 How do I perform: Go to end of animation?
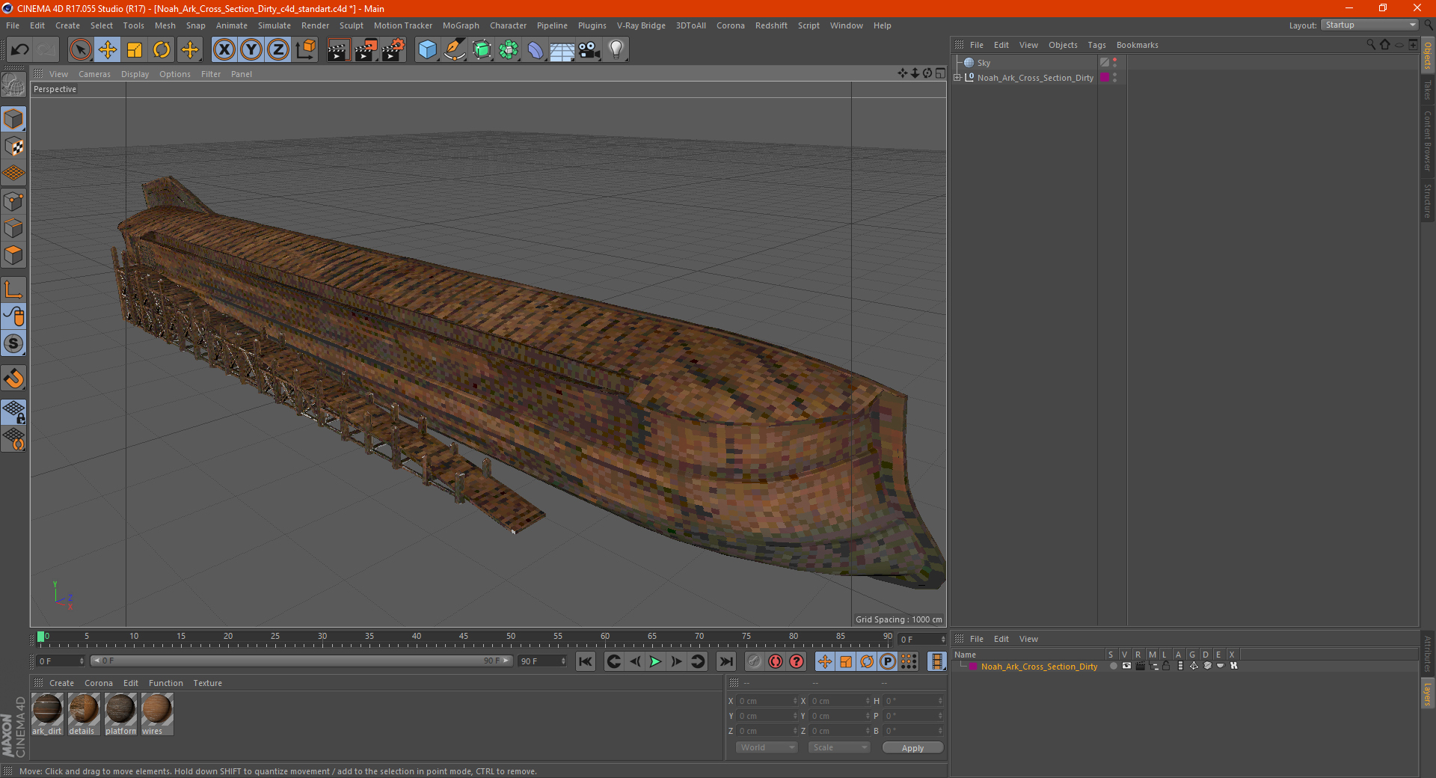(725, 661)
